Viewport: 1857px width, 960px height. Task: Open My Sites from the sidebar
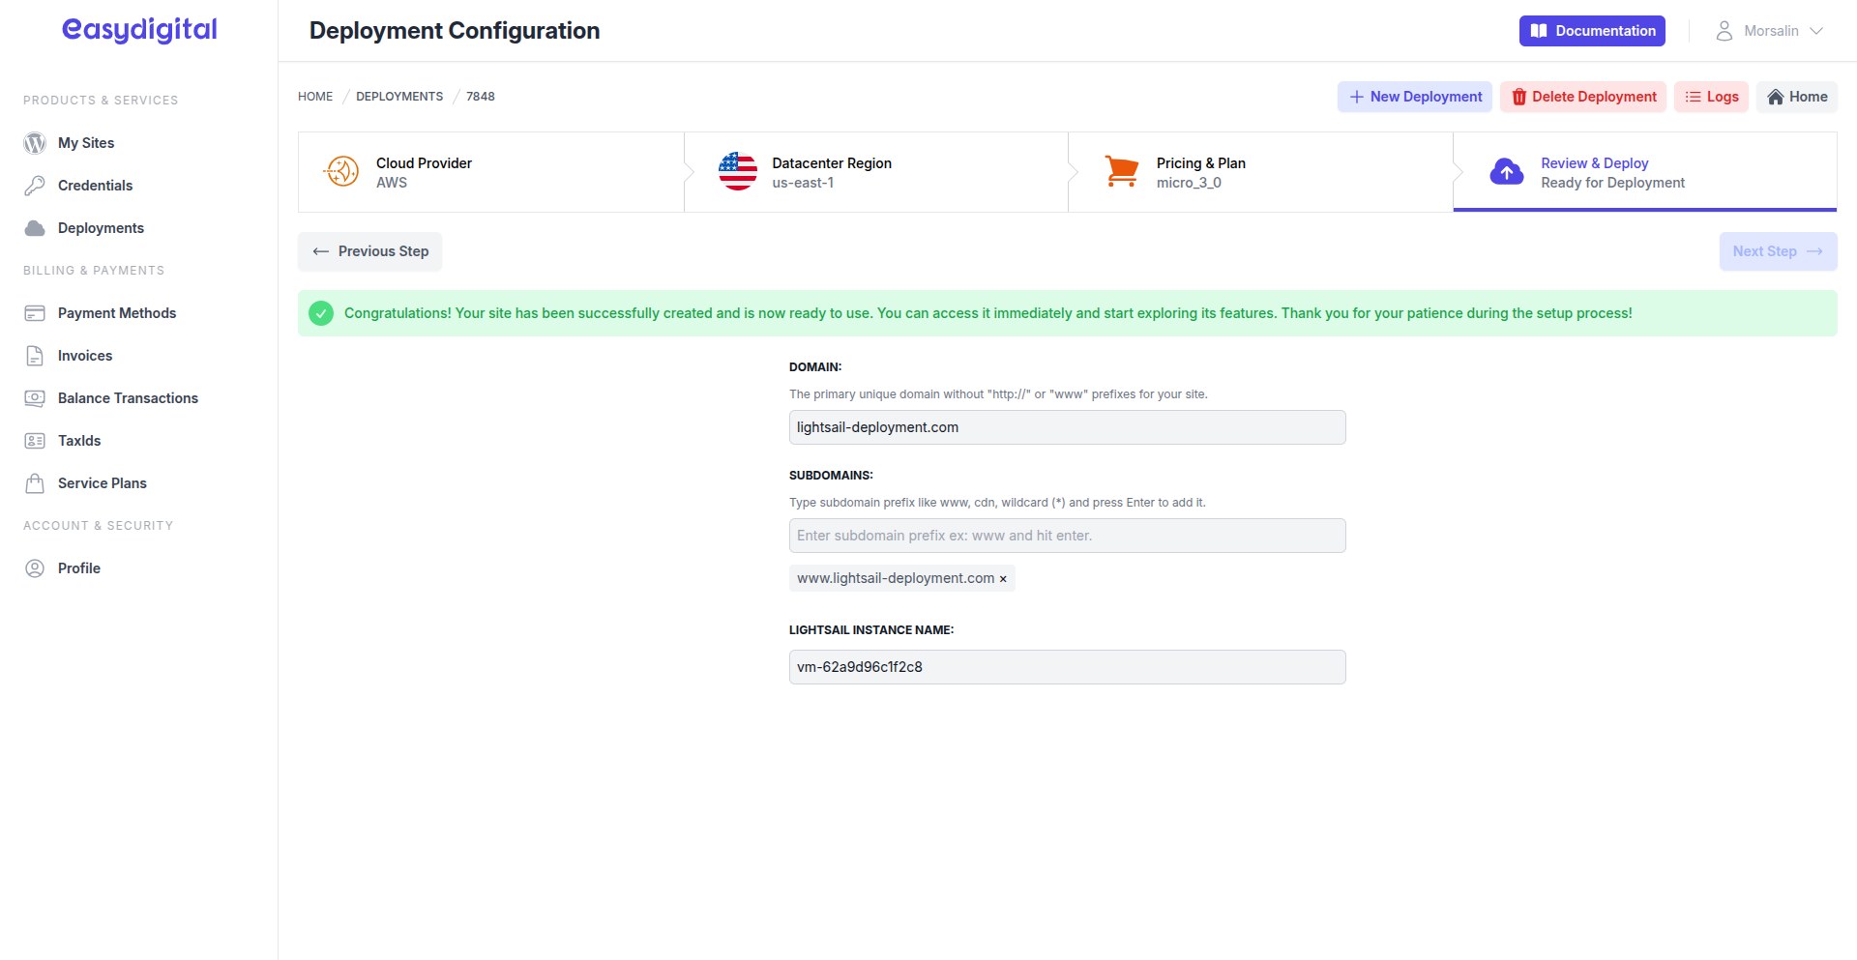pyautogui.click(x=85, y=142)
